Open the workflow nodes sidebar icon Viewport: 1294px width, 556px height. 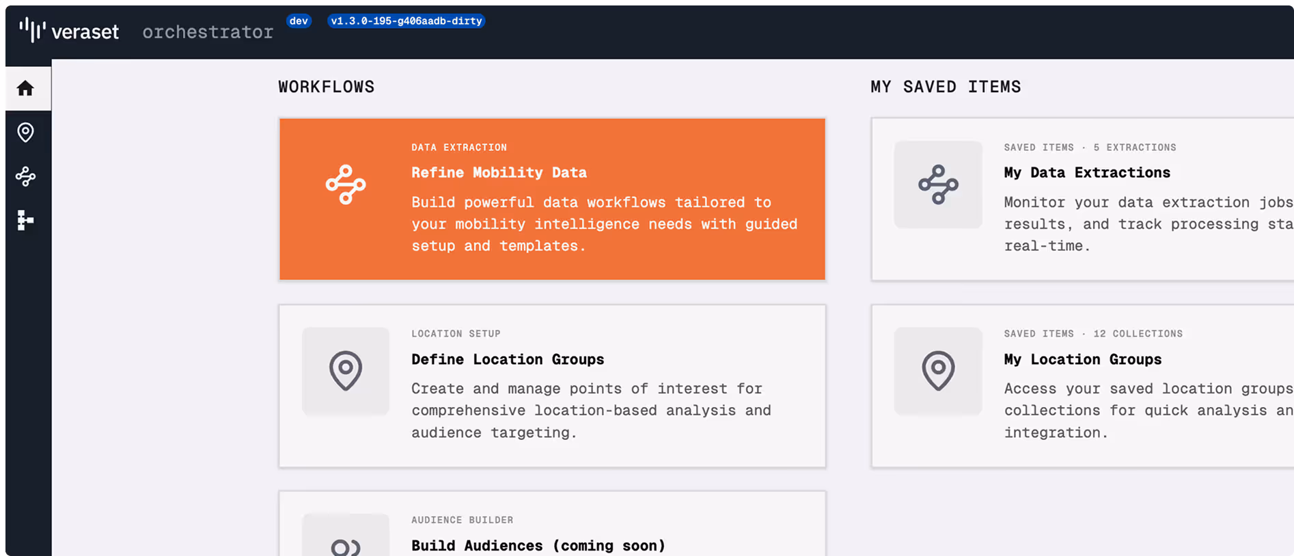pyautogui.click(x=25, y=176)
